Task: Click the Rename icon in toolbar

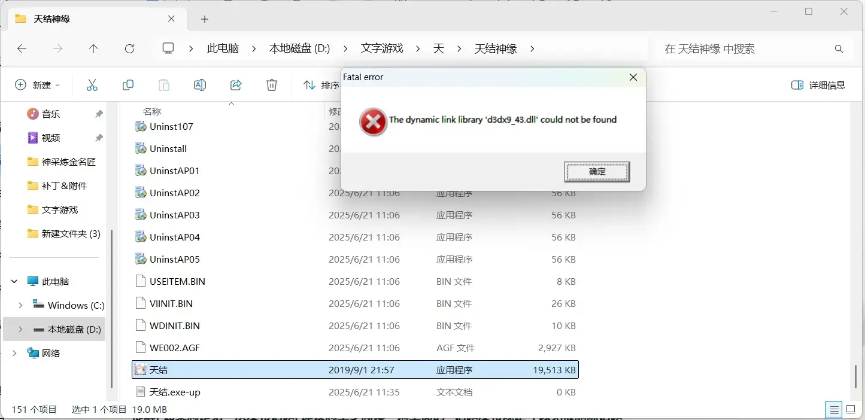Action: click(x=200, y=85)
